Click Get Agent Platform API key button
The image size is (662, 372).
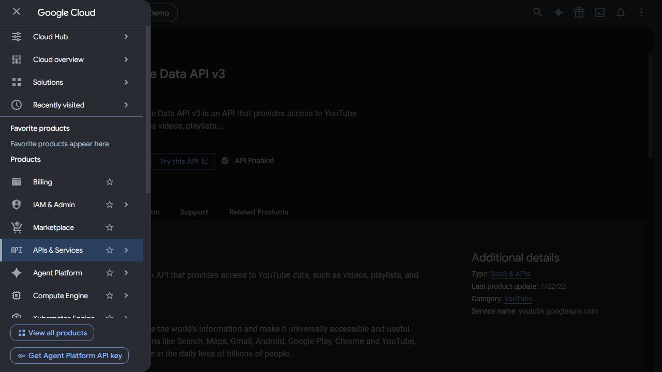[70, 355]
